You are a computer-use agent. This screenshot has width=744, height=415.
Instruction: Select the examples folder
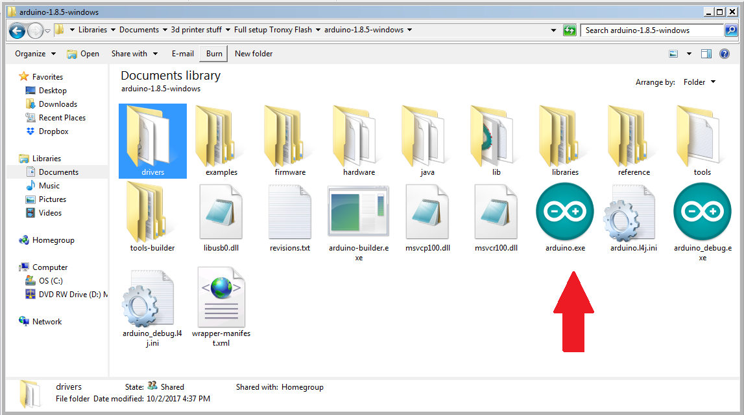tap(221, 141)
